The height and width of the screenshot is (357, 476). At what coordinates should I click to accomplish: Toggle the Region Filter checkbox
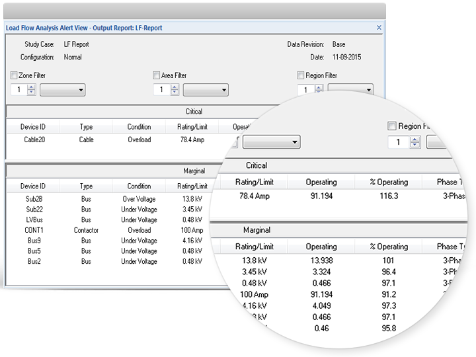coord(301,76)
